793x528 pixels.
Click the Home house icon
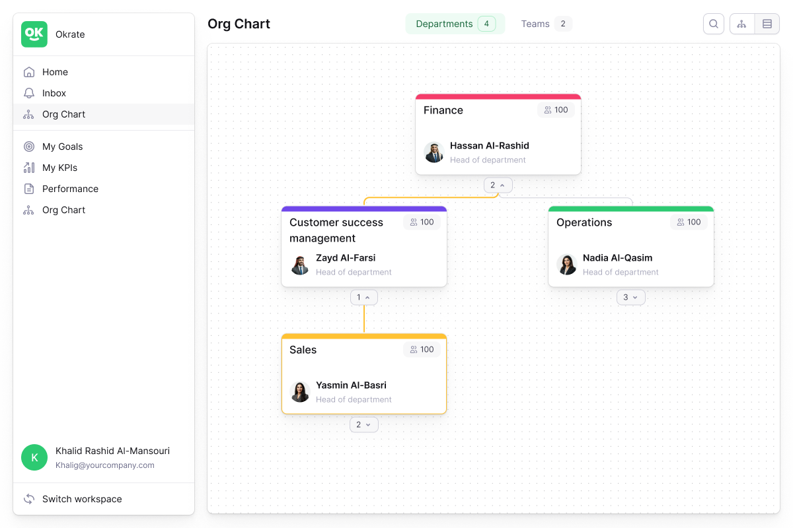(28, 72)
